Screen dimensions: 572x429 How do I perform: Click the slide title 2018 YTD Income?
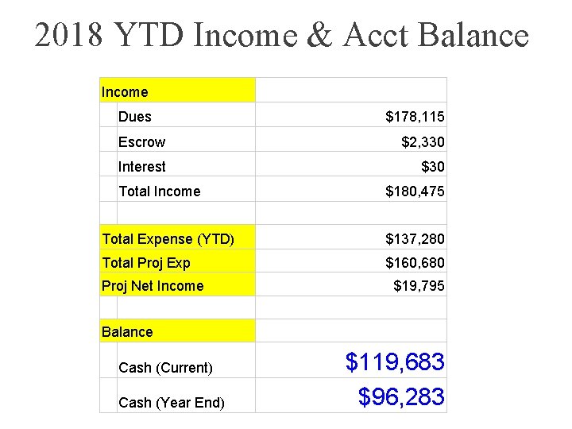tap(281, 35)
